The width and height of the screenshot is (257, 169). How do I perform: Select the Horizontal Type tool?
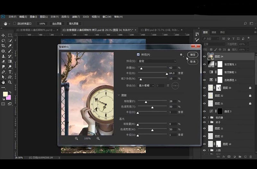(10, 72)
